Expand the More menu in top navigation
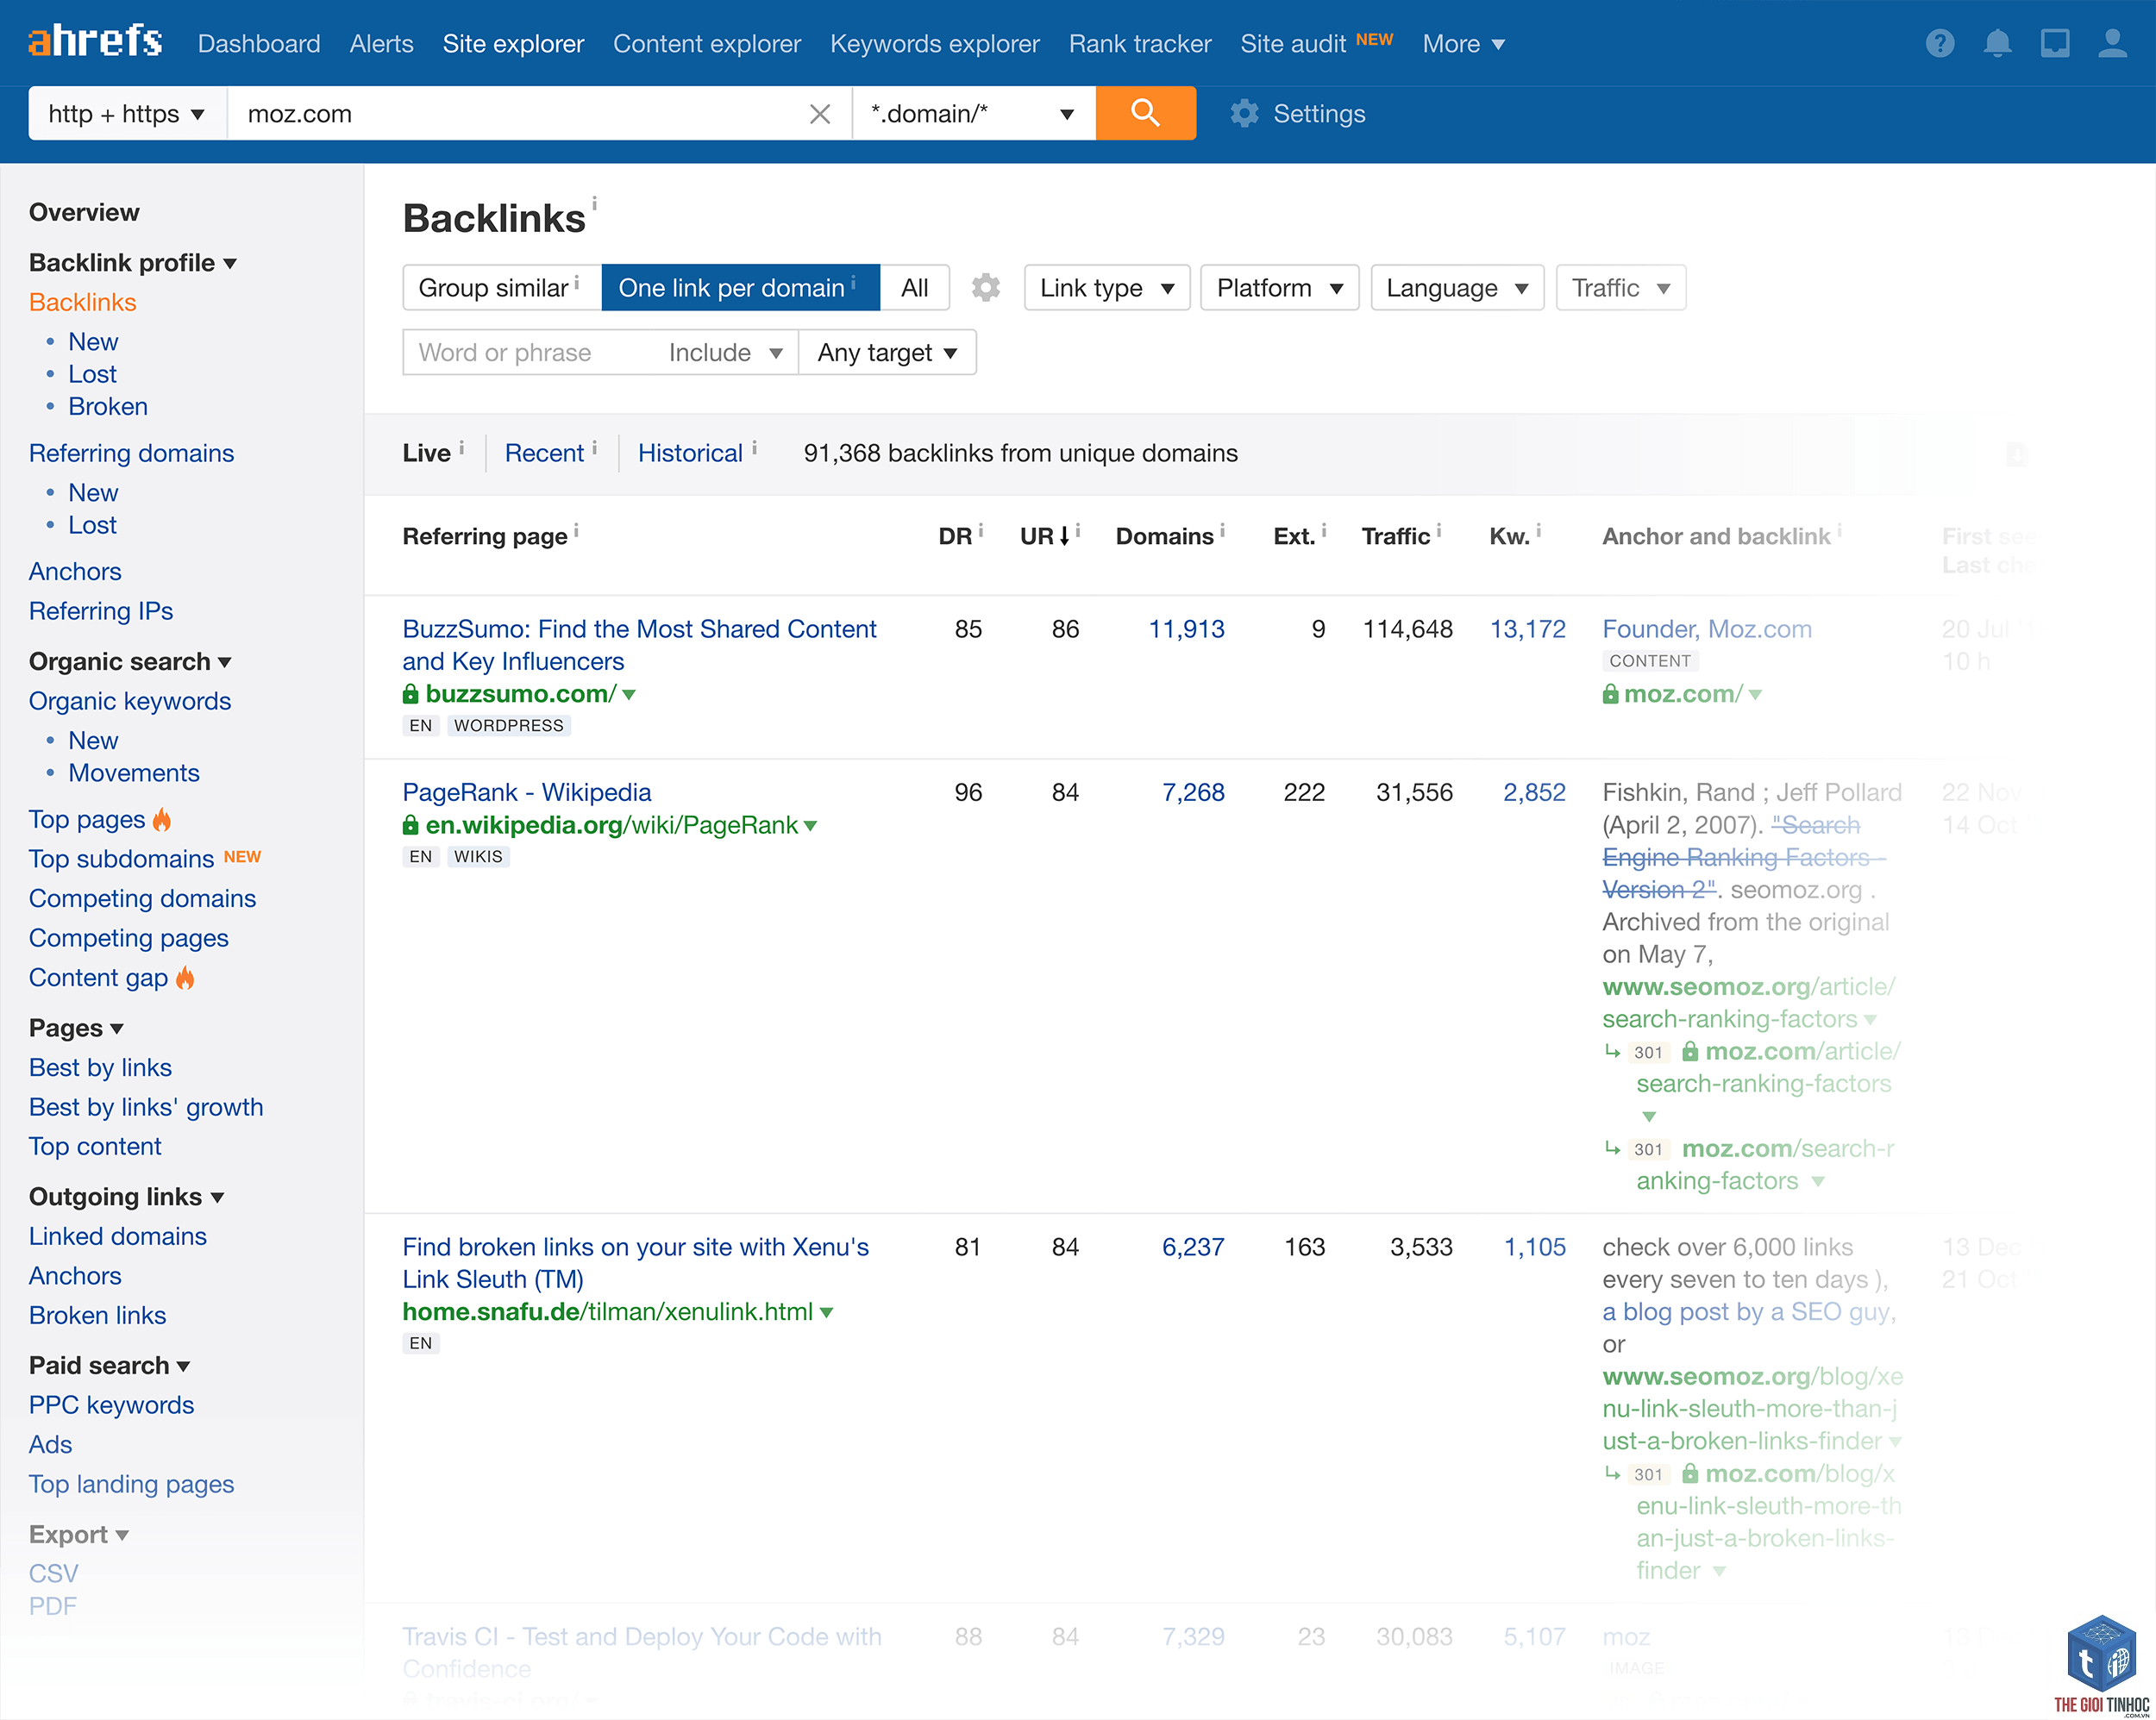Screen dimensions: 2156x1720 click(x=1464, y=43)
